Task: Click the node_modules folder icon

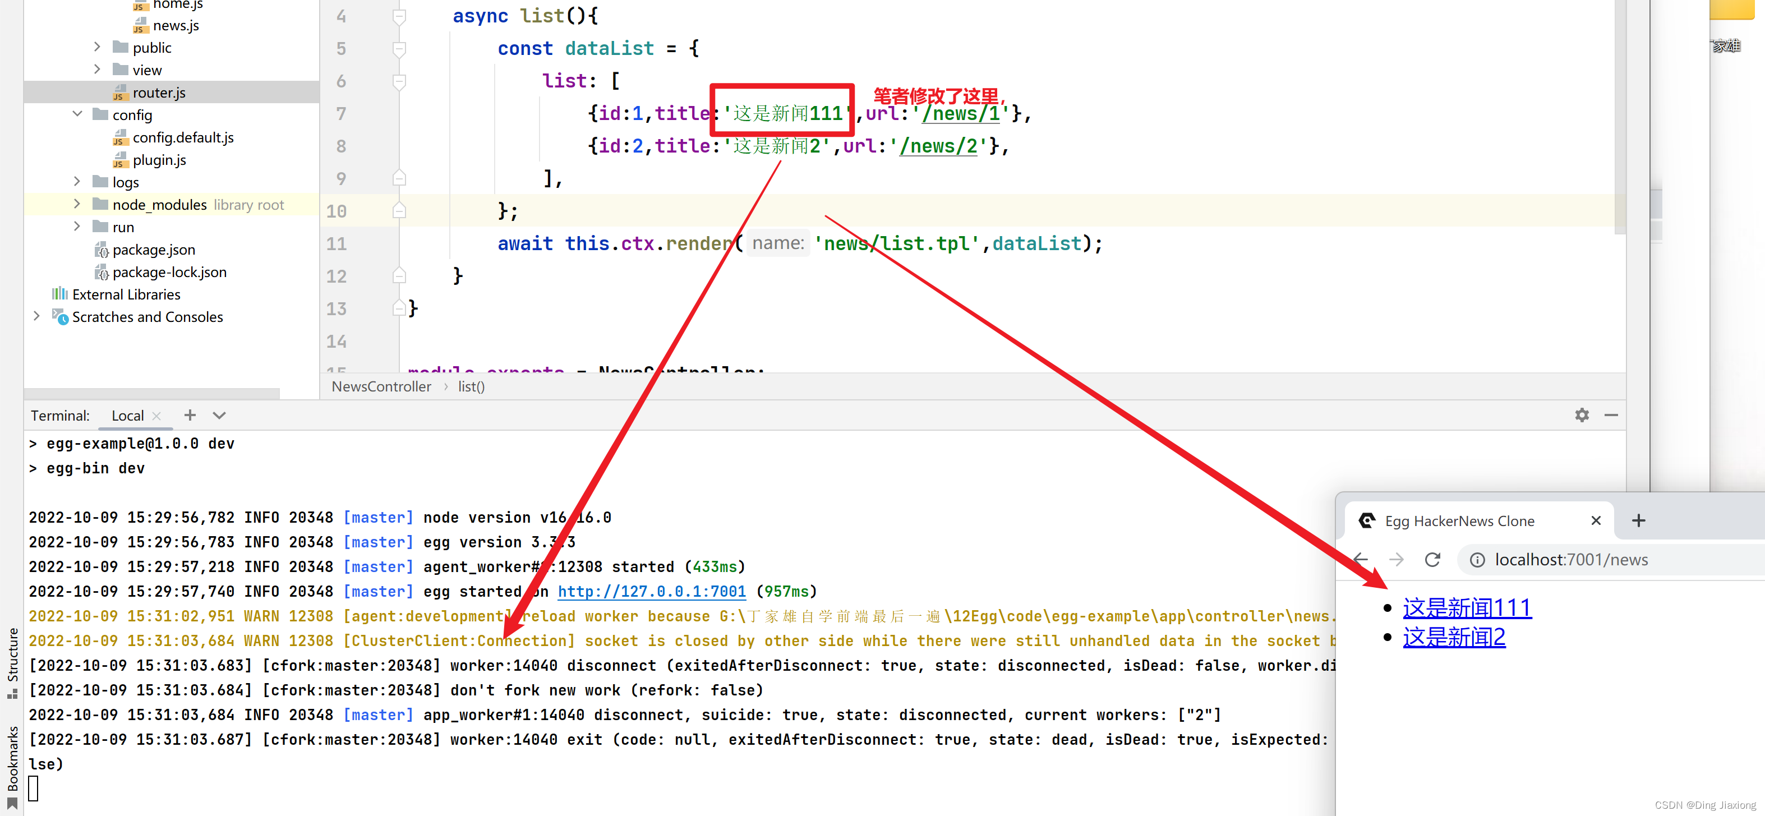Action: tap(100, 204)
